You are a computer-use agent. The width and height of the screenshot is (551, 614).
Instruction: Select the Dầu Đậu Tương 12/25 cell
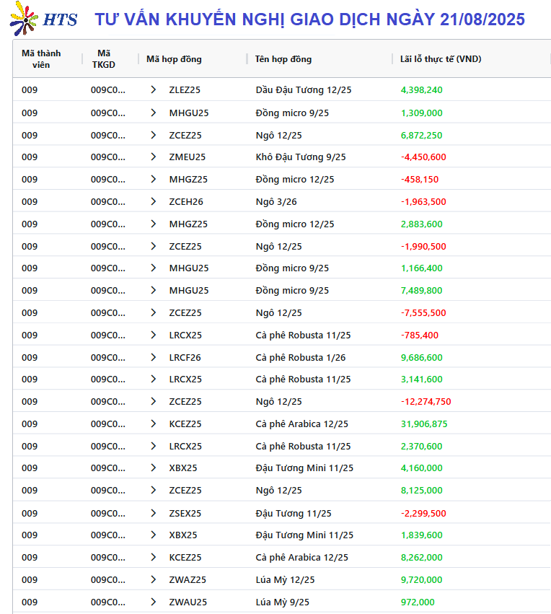point(304,90)
